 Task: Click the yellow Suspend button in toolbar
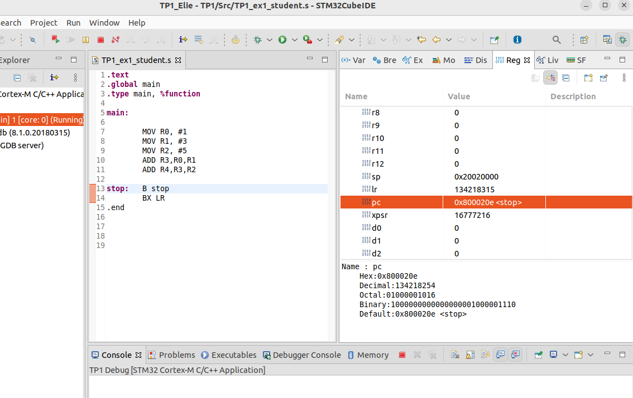pyautogui.click(x=85, y=40)
